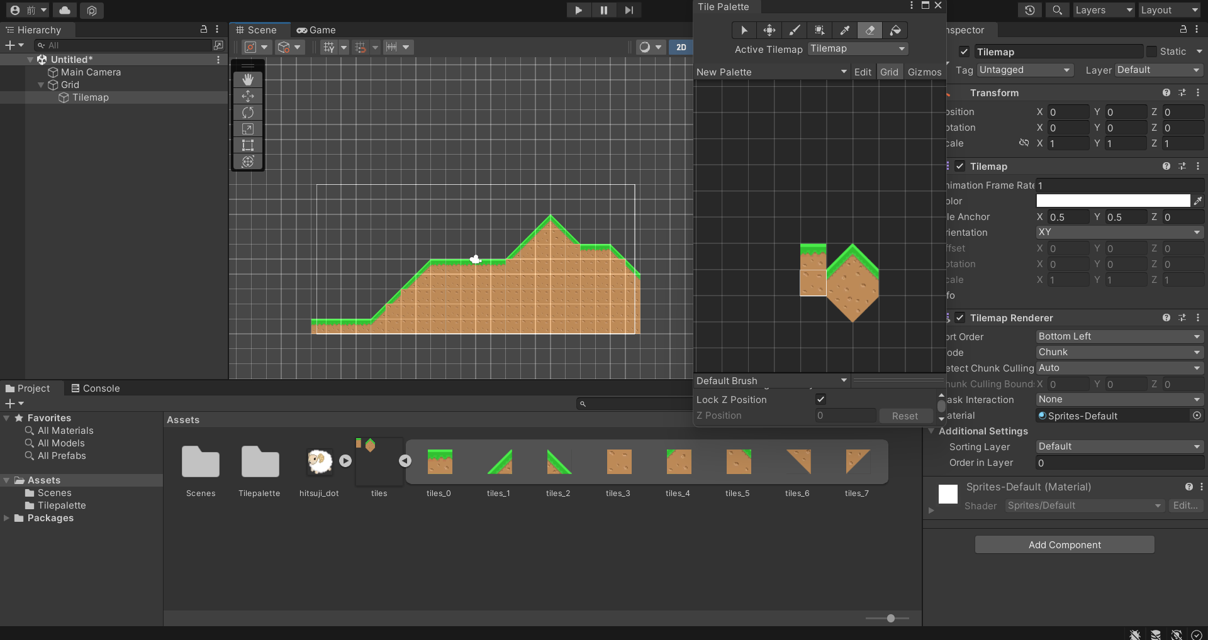Toggle the Lock Z Position checkbox
Image resolution: width=1208 pixels, height=640 pixels.
click(x=820, y=399)
